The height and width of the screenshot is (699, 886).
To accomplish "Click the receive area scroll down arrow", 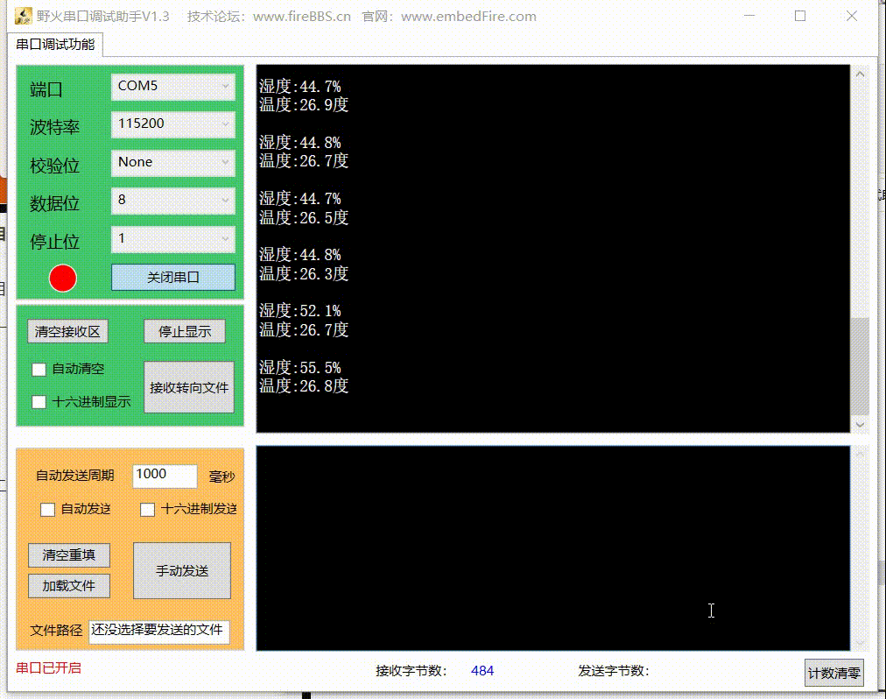I will pyautogui.click(x=860, y=424).
